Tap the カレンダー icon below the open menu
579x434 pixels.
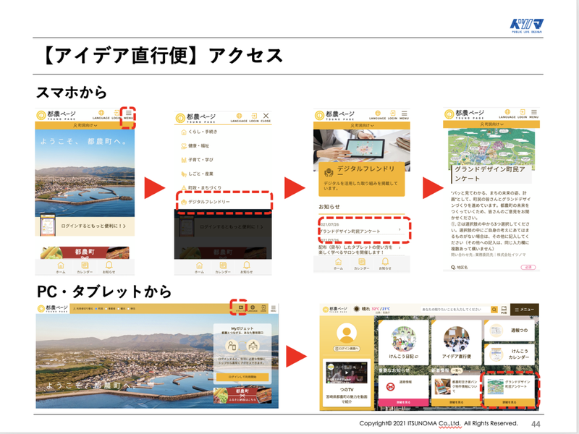[x=223, y=267]
